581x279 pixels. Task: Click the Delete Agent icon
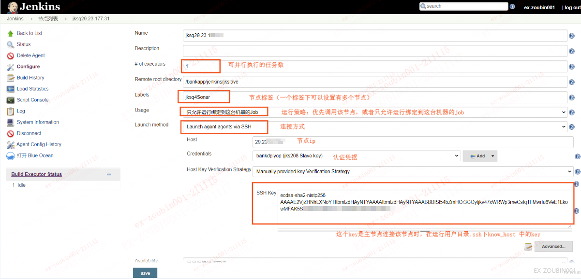click(11, 56)
